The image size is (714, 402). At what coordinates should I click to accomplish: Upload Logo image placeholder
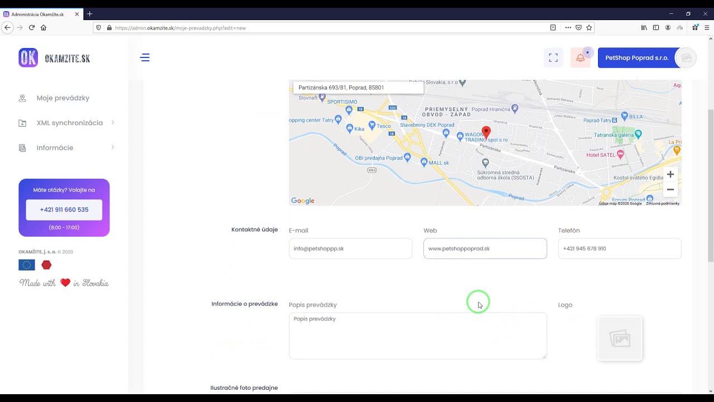point(620,339)
